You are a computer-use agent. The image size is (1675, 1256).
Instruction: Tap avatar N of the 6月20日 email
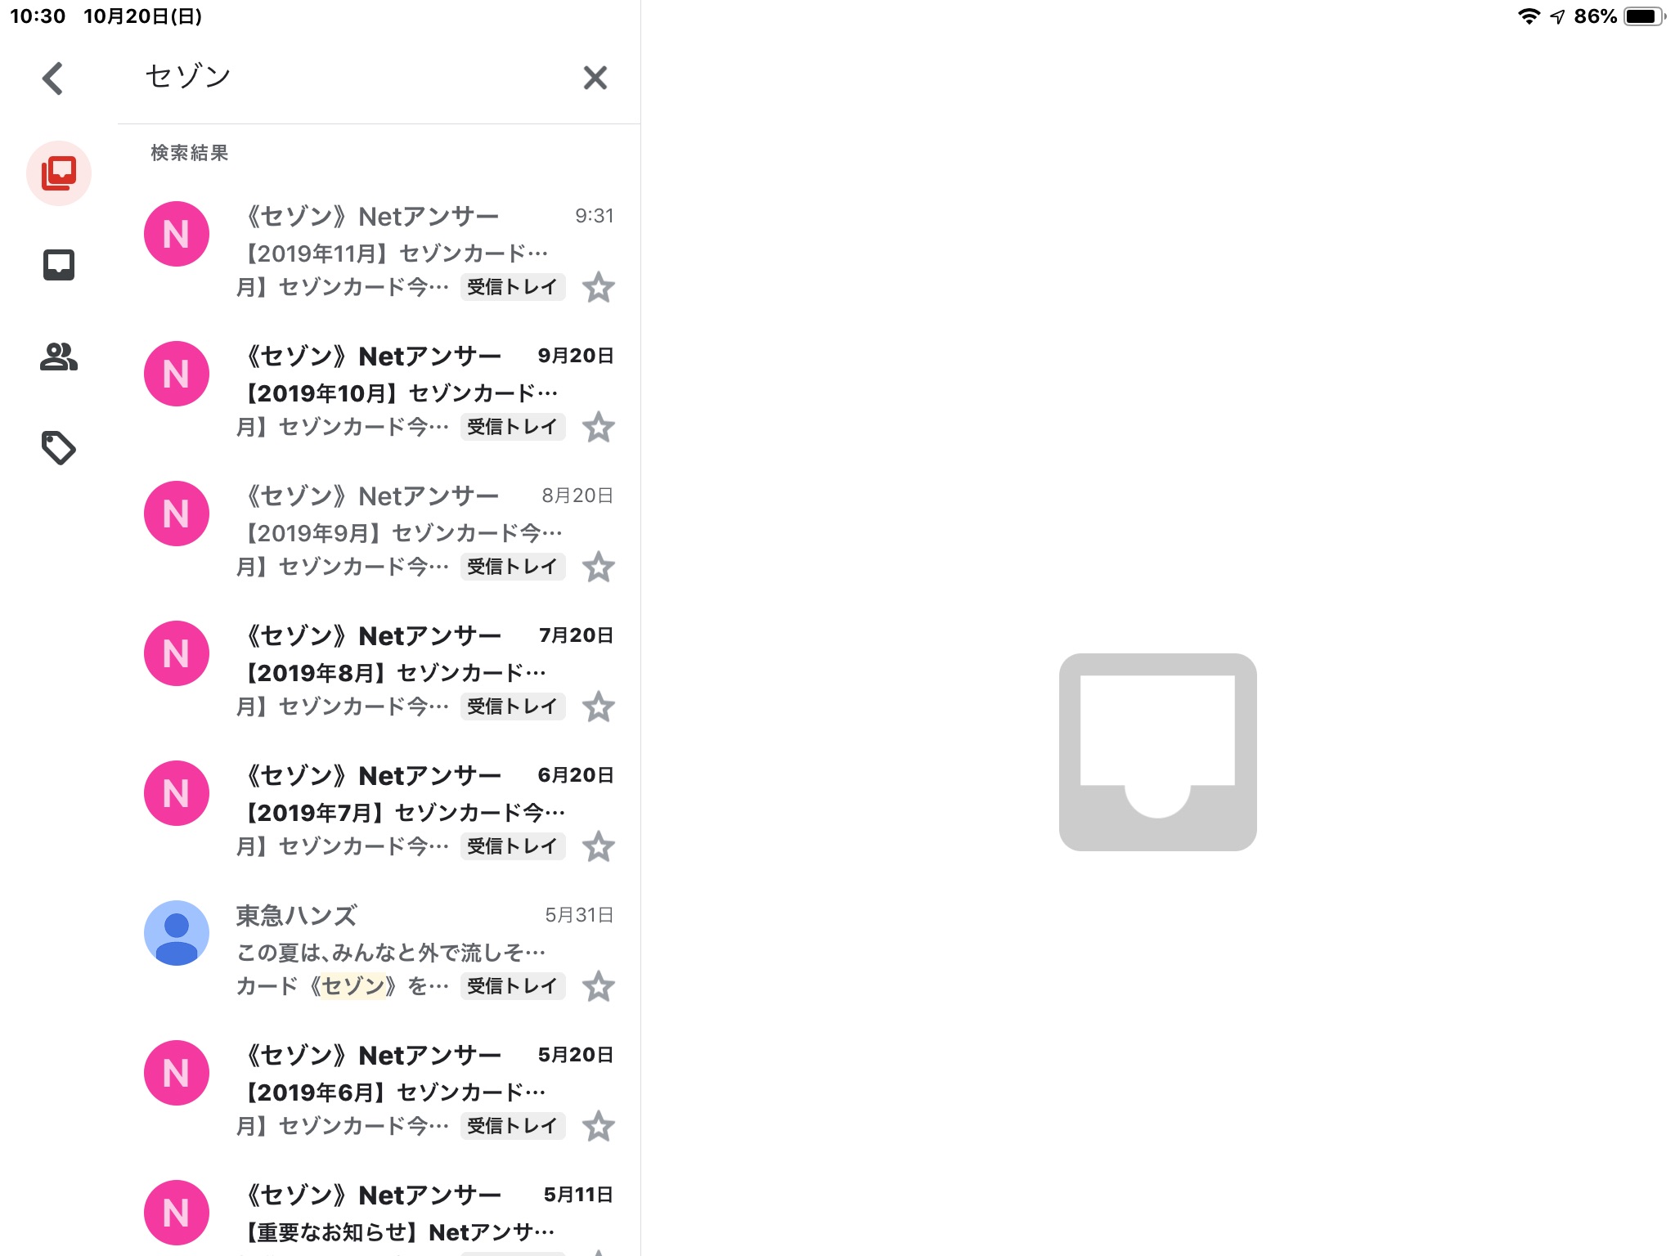point(177,793)
